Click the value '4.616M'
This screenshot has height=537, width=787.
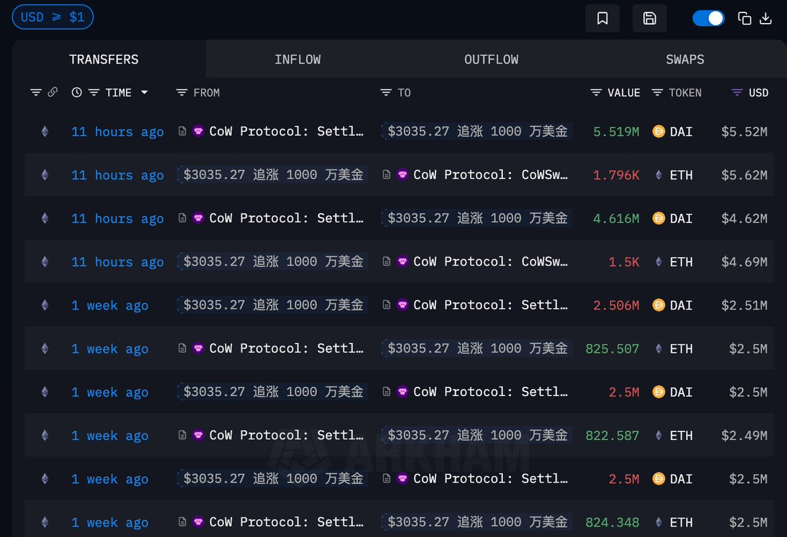pyautogui.click(x=616, y=218)
